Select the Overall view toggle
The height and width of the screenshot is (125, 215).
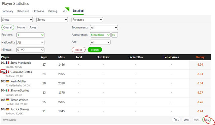pyautogui.click(x=8, y=27)
